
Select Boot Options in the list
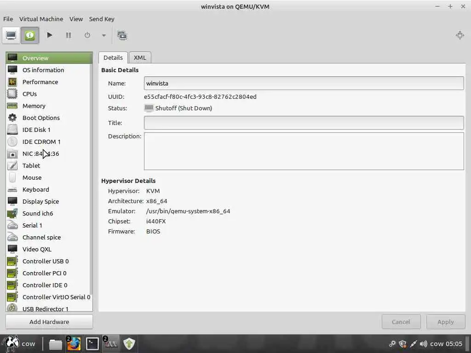coord(49,118)
